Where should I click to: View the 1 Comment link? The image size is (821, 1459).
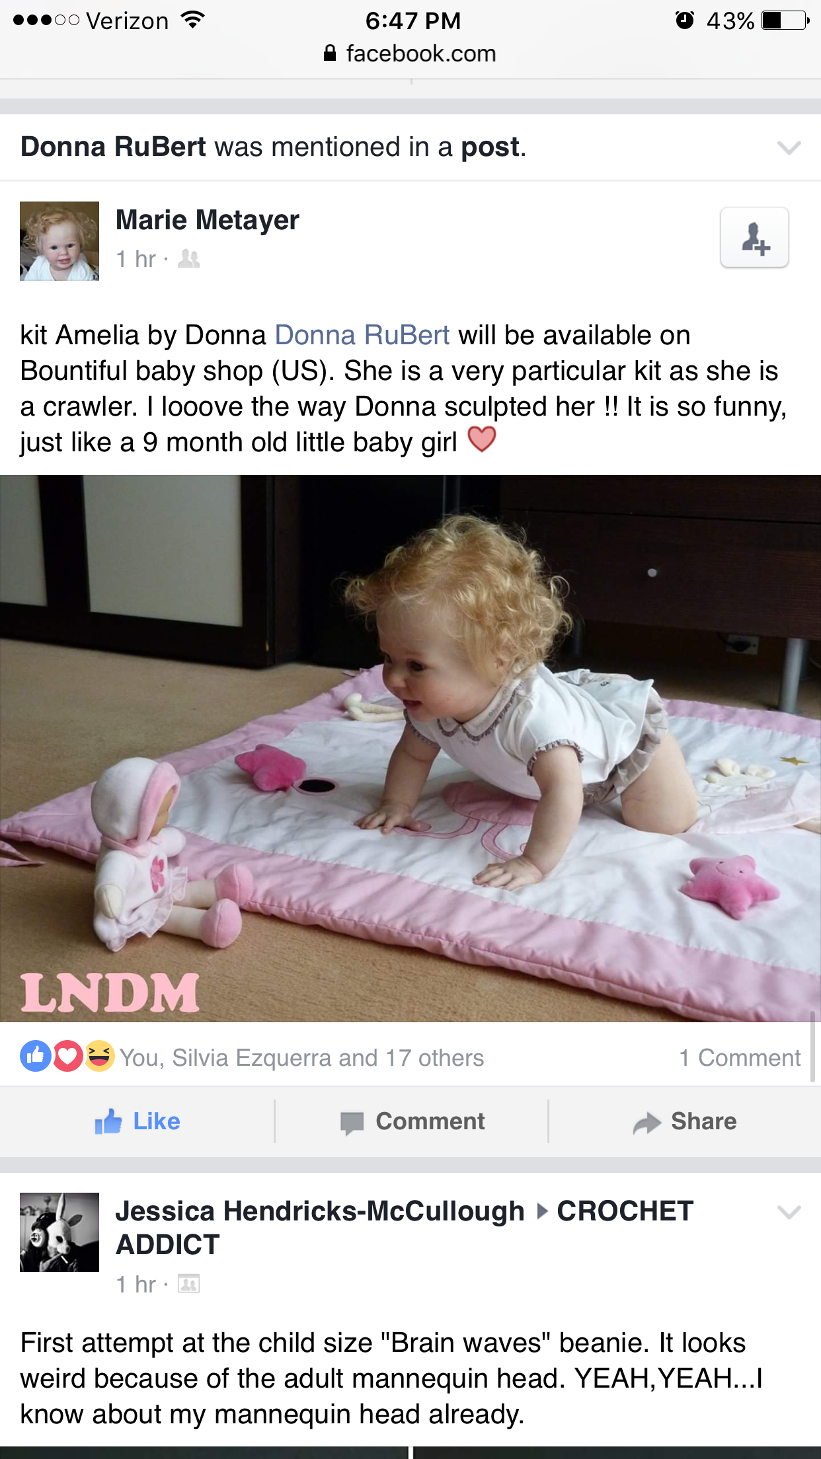tap(740, 1058)
